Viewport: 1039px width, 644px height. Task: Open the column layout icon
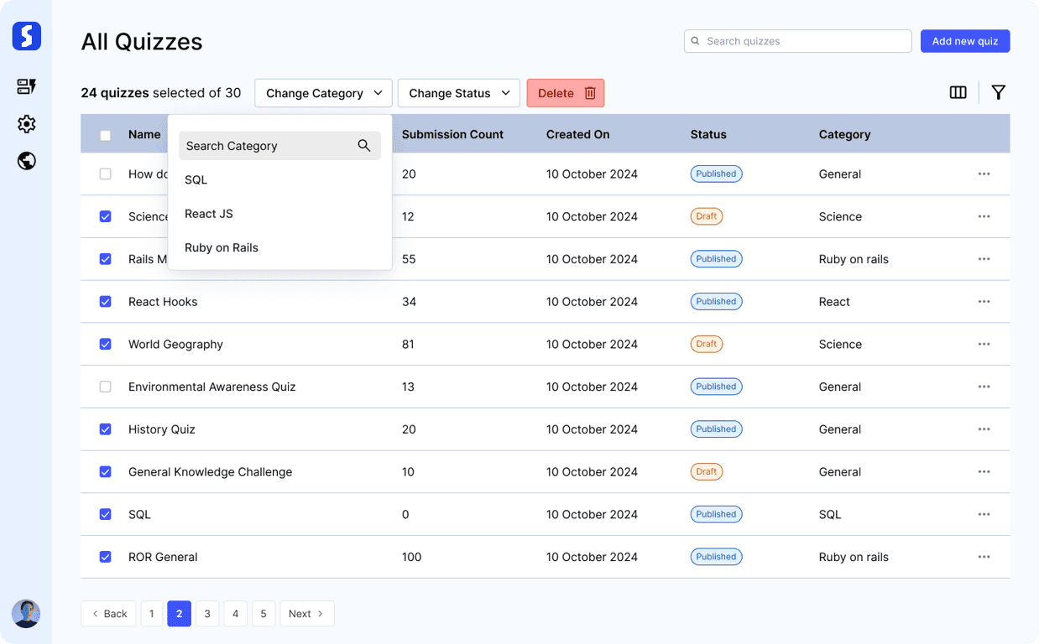pyautogui.click(x=958, y=93)
